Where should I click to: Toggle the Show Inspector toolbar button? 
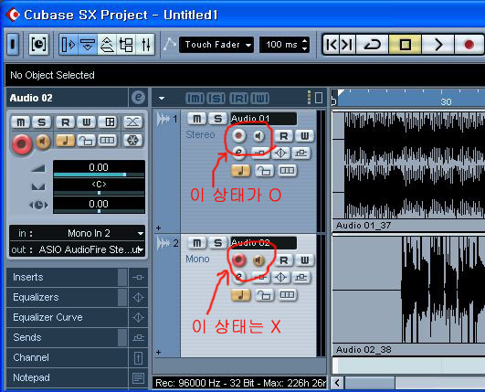click(x=69, y=45)
